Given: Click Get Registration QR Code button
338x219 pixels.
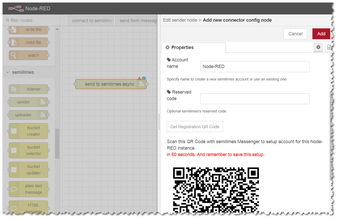Looking at the screenshot, I should click(x=195, y=127).
